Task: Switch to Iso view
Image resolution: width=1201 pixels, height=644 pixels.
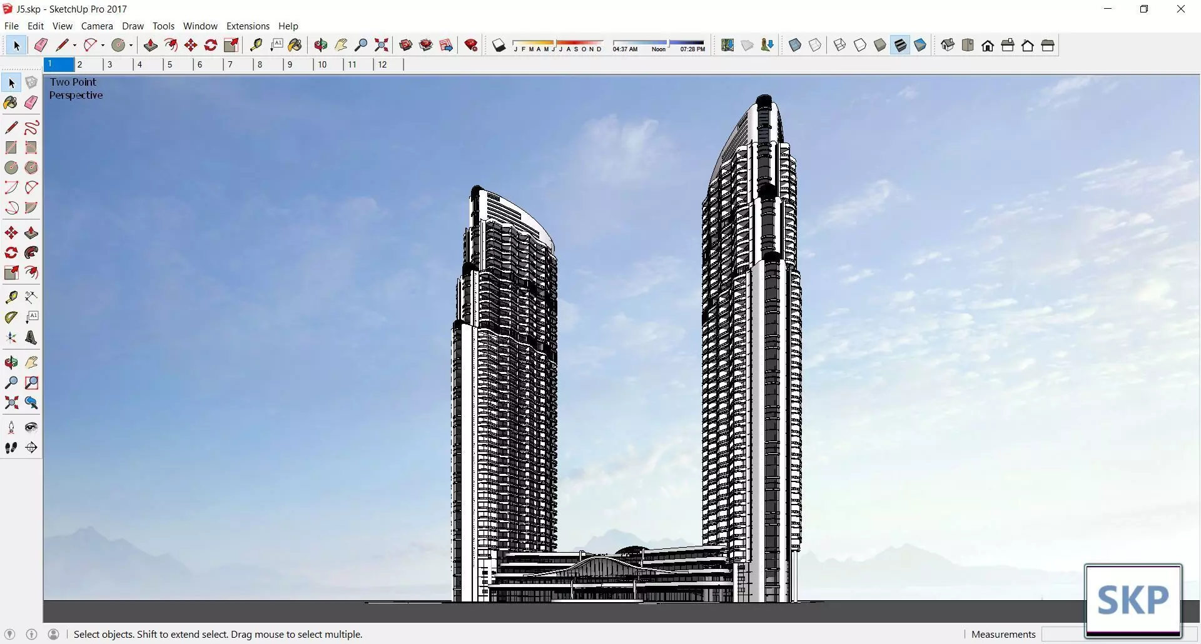Action: point(948,45)
